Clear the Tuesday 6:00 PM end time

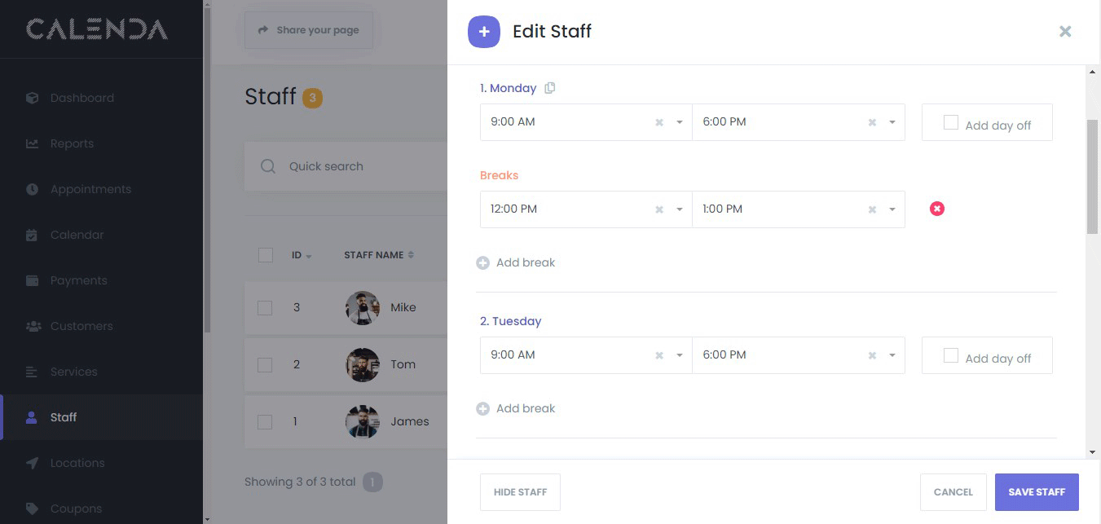[x=872, y=355]
